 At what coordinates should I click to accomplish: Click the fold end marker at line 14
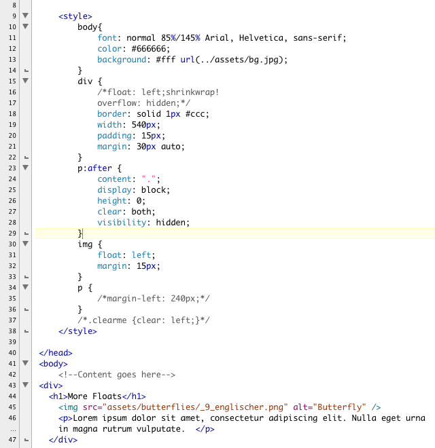pyautogui.click(x=26, y=71)
